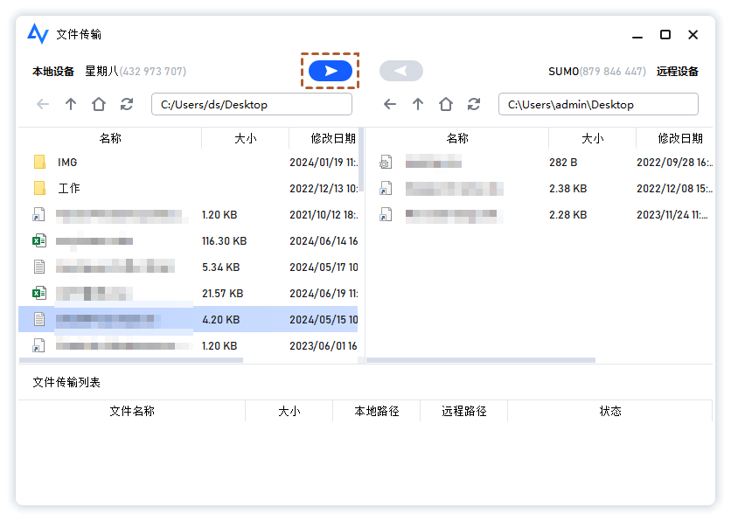Image resolution: width=731 pixels, height=521 pixels.
Task: Open the remote home directory
Action: (x=445, y=103)
